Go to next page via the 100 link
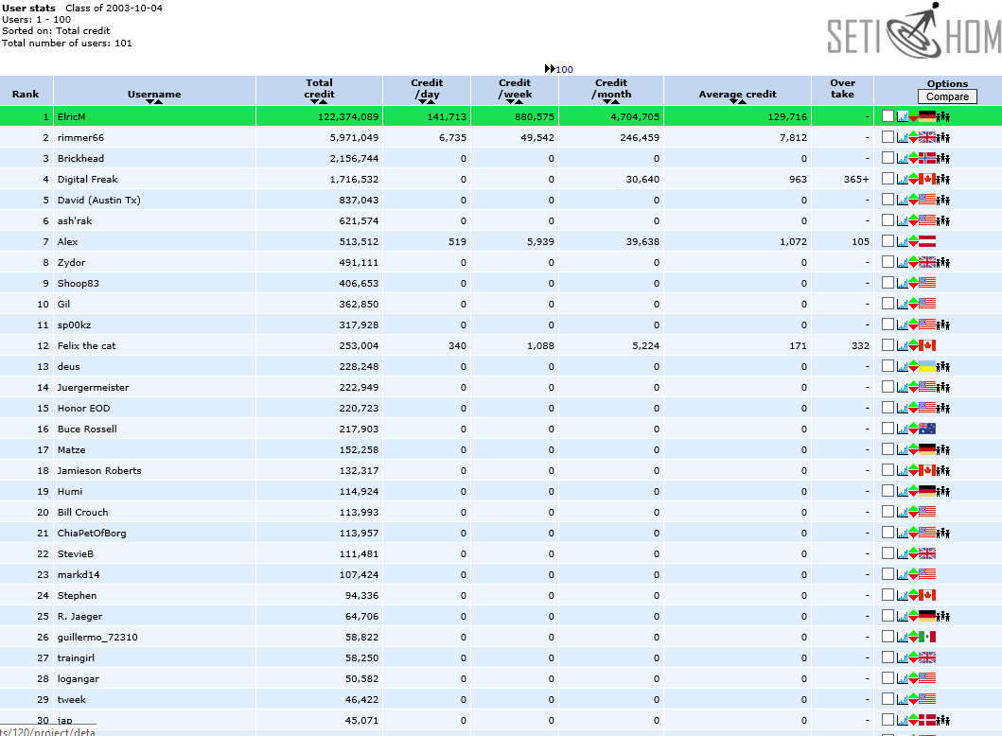1002x736 pixels. [564, 69]
